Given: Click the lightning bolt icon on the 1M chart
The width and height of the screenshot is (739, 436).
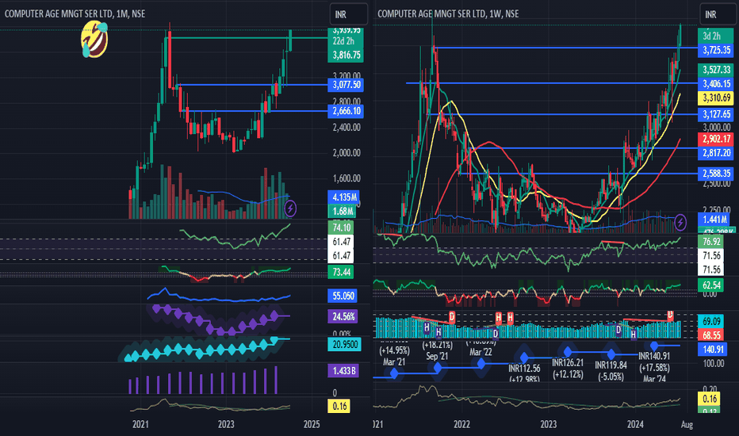Looking at the screenshot, I should 290,208.
